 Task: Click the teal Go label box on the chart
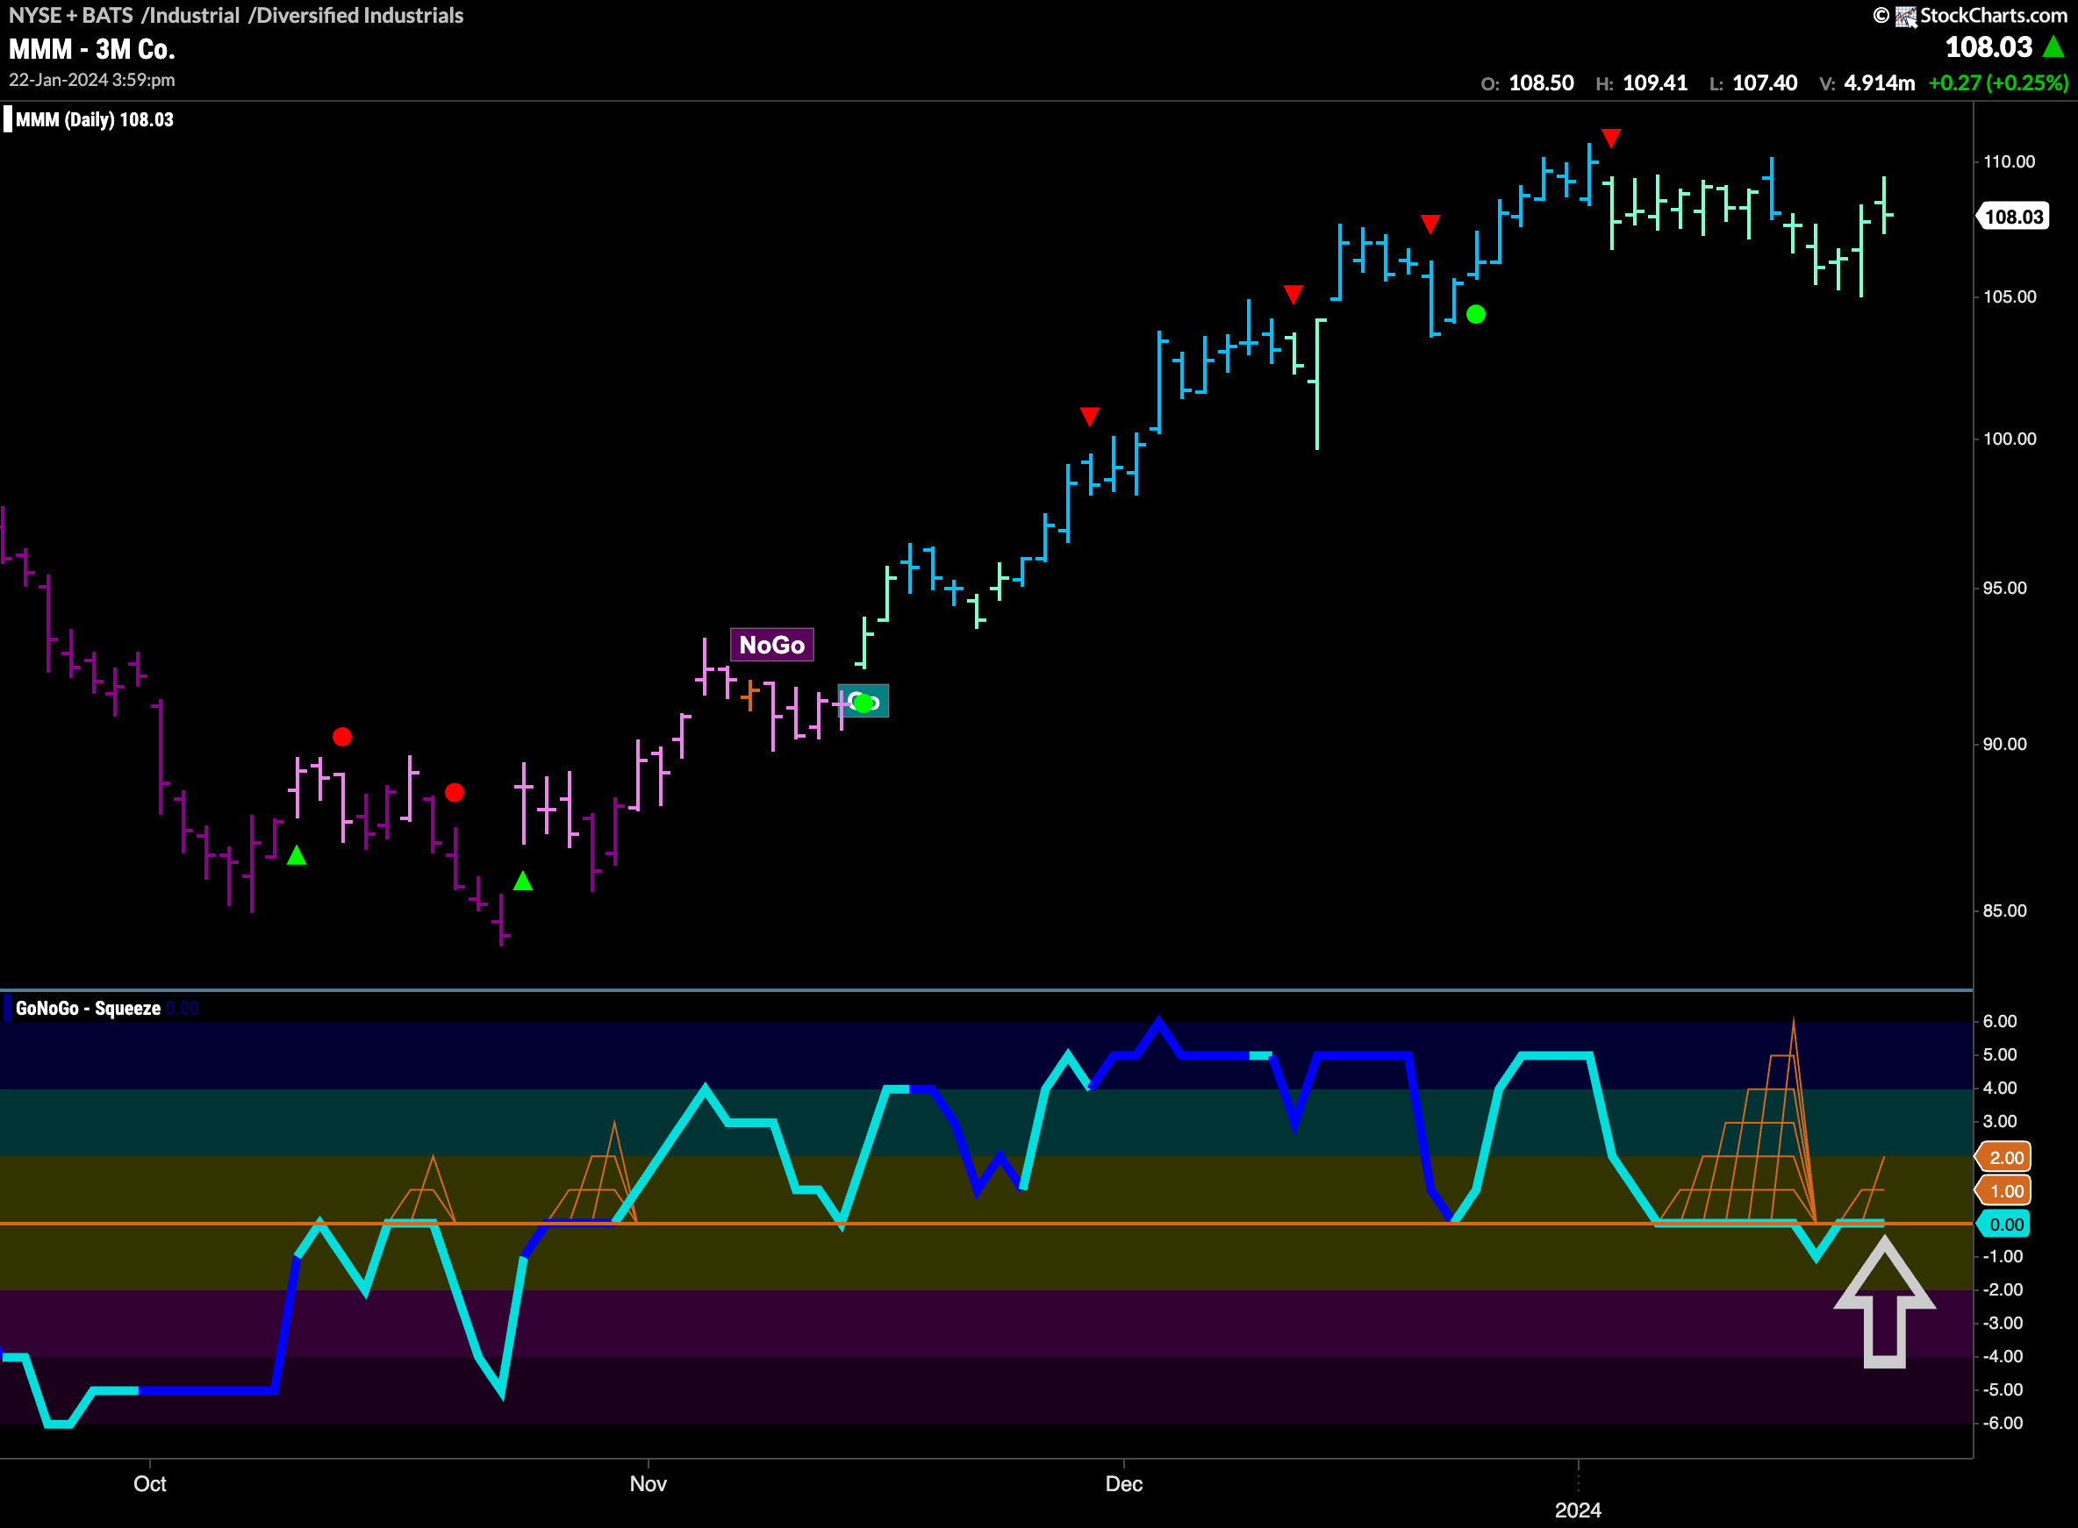click(863, 701)
